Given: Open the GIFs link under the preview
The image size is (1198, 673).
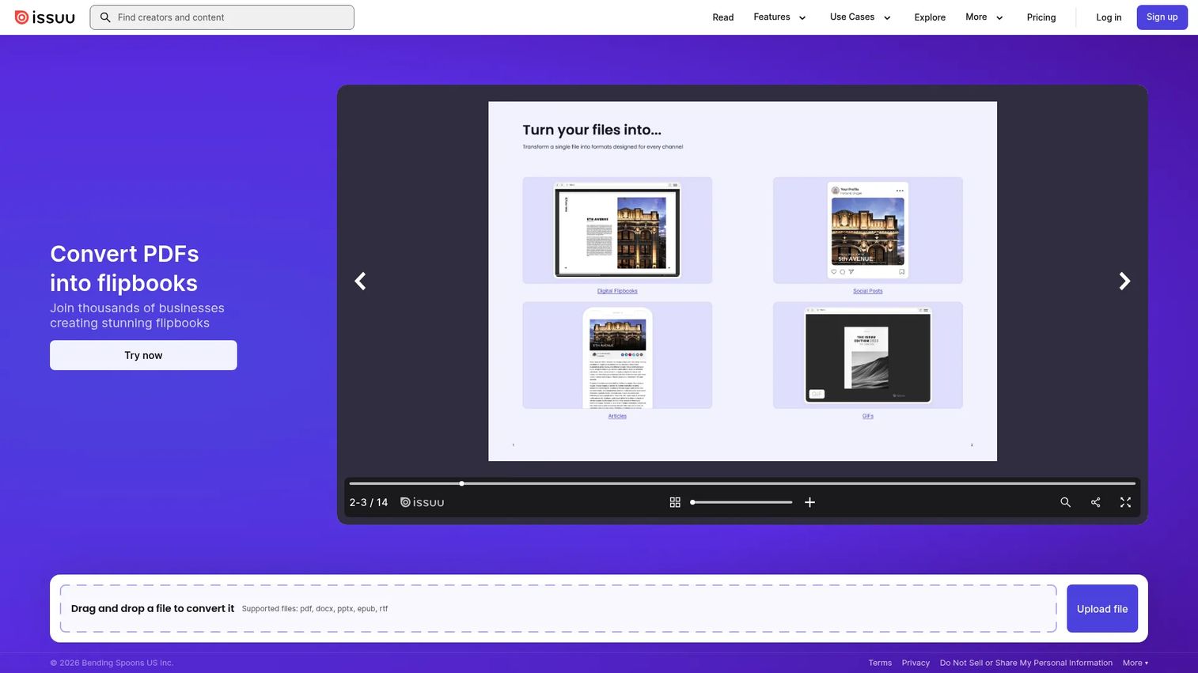Looking at the screenshot, I should point(868,416).
